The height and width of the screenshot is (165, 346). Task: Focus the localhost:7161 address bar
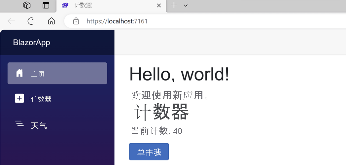(205, 21)
